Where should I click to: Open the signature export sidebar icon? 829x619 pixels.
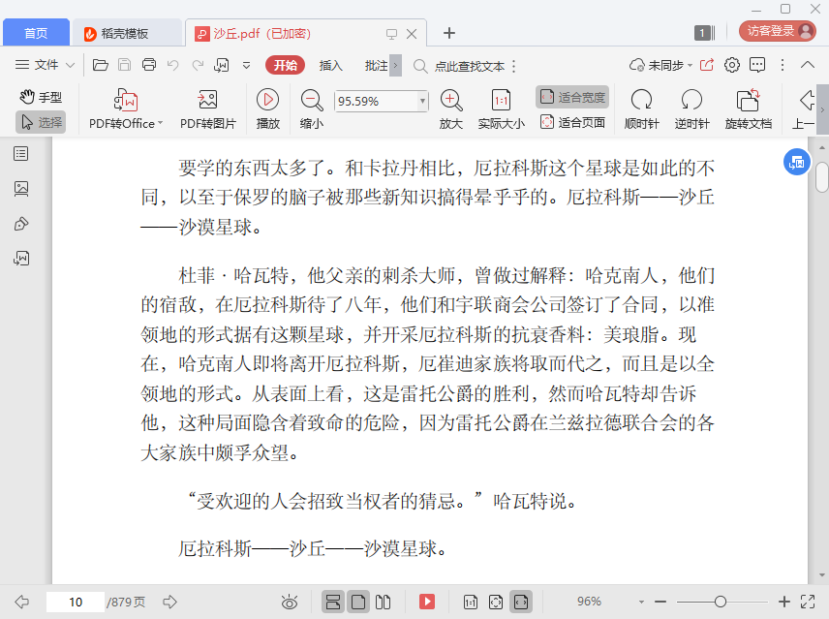point(21,259)
